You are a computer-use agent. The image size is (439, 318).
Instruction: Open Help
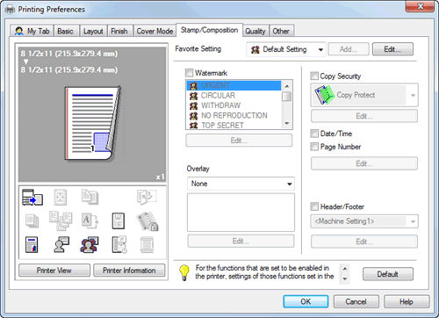coord(407,301)
